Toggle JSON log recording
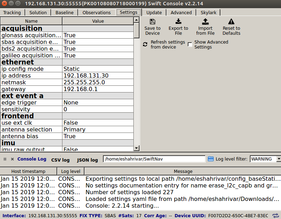Viewport: 281px width, 219px height. (x=87, y=160)
